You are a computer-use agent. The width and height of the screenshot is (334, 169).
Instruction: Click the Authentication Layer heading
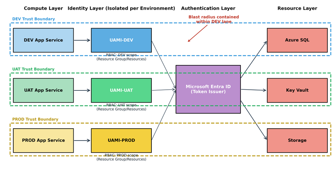[208, 8]
